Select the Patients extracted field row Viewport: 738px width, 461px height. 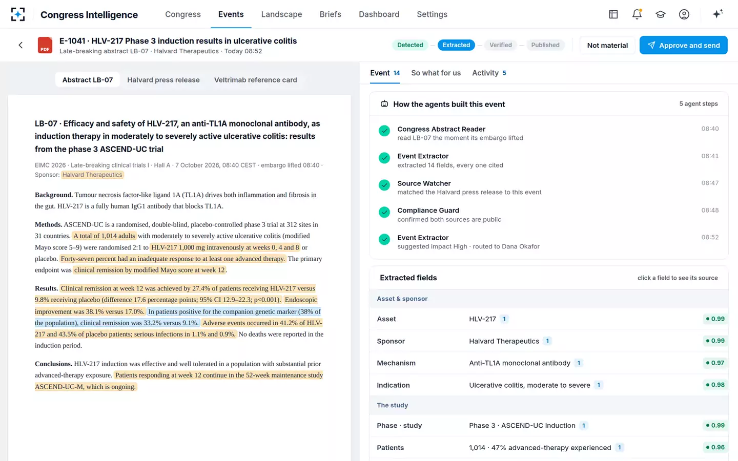549,447
